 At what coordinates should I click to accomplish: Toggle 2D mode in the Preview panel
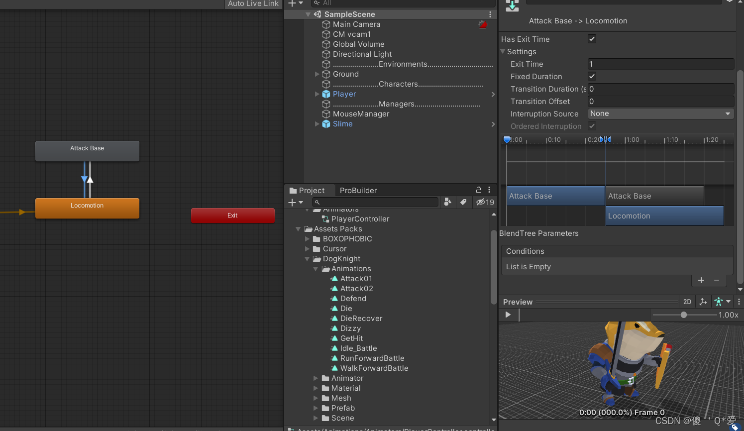point(687,302)
